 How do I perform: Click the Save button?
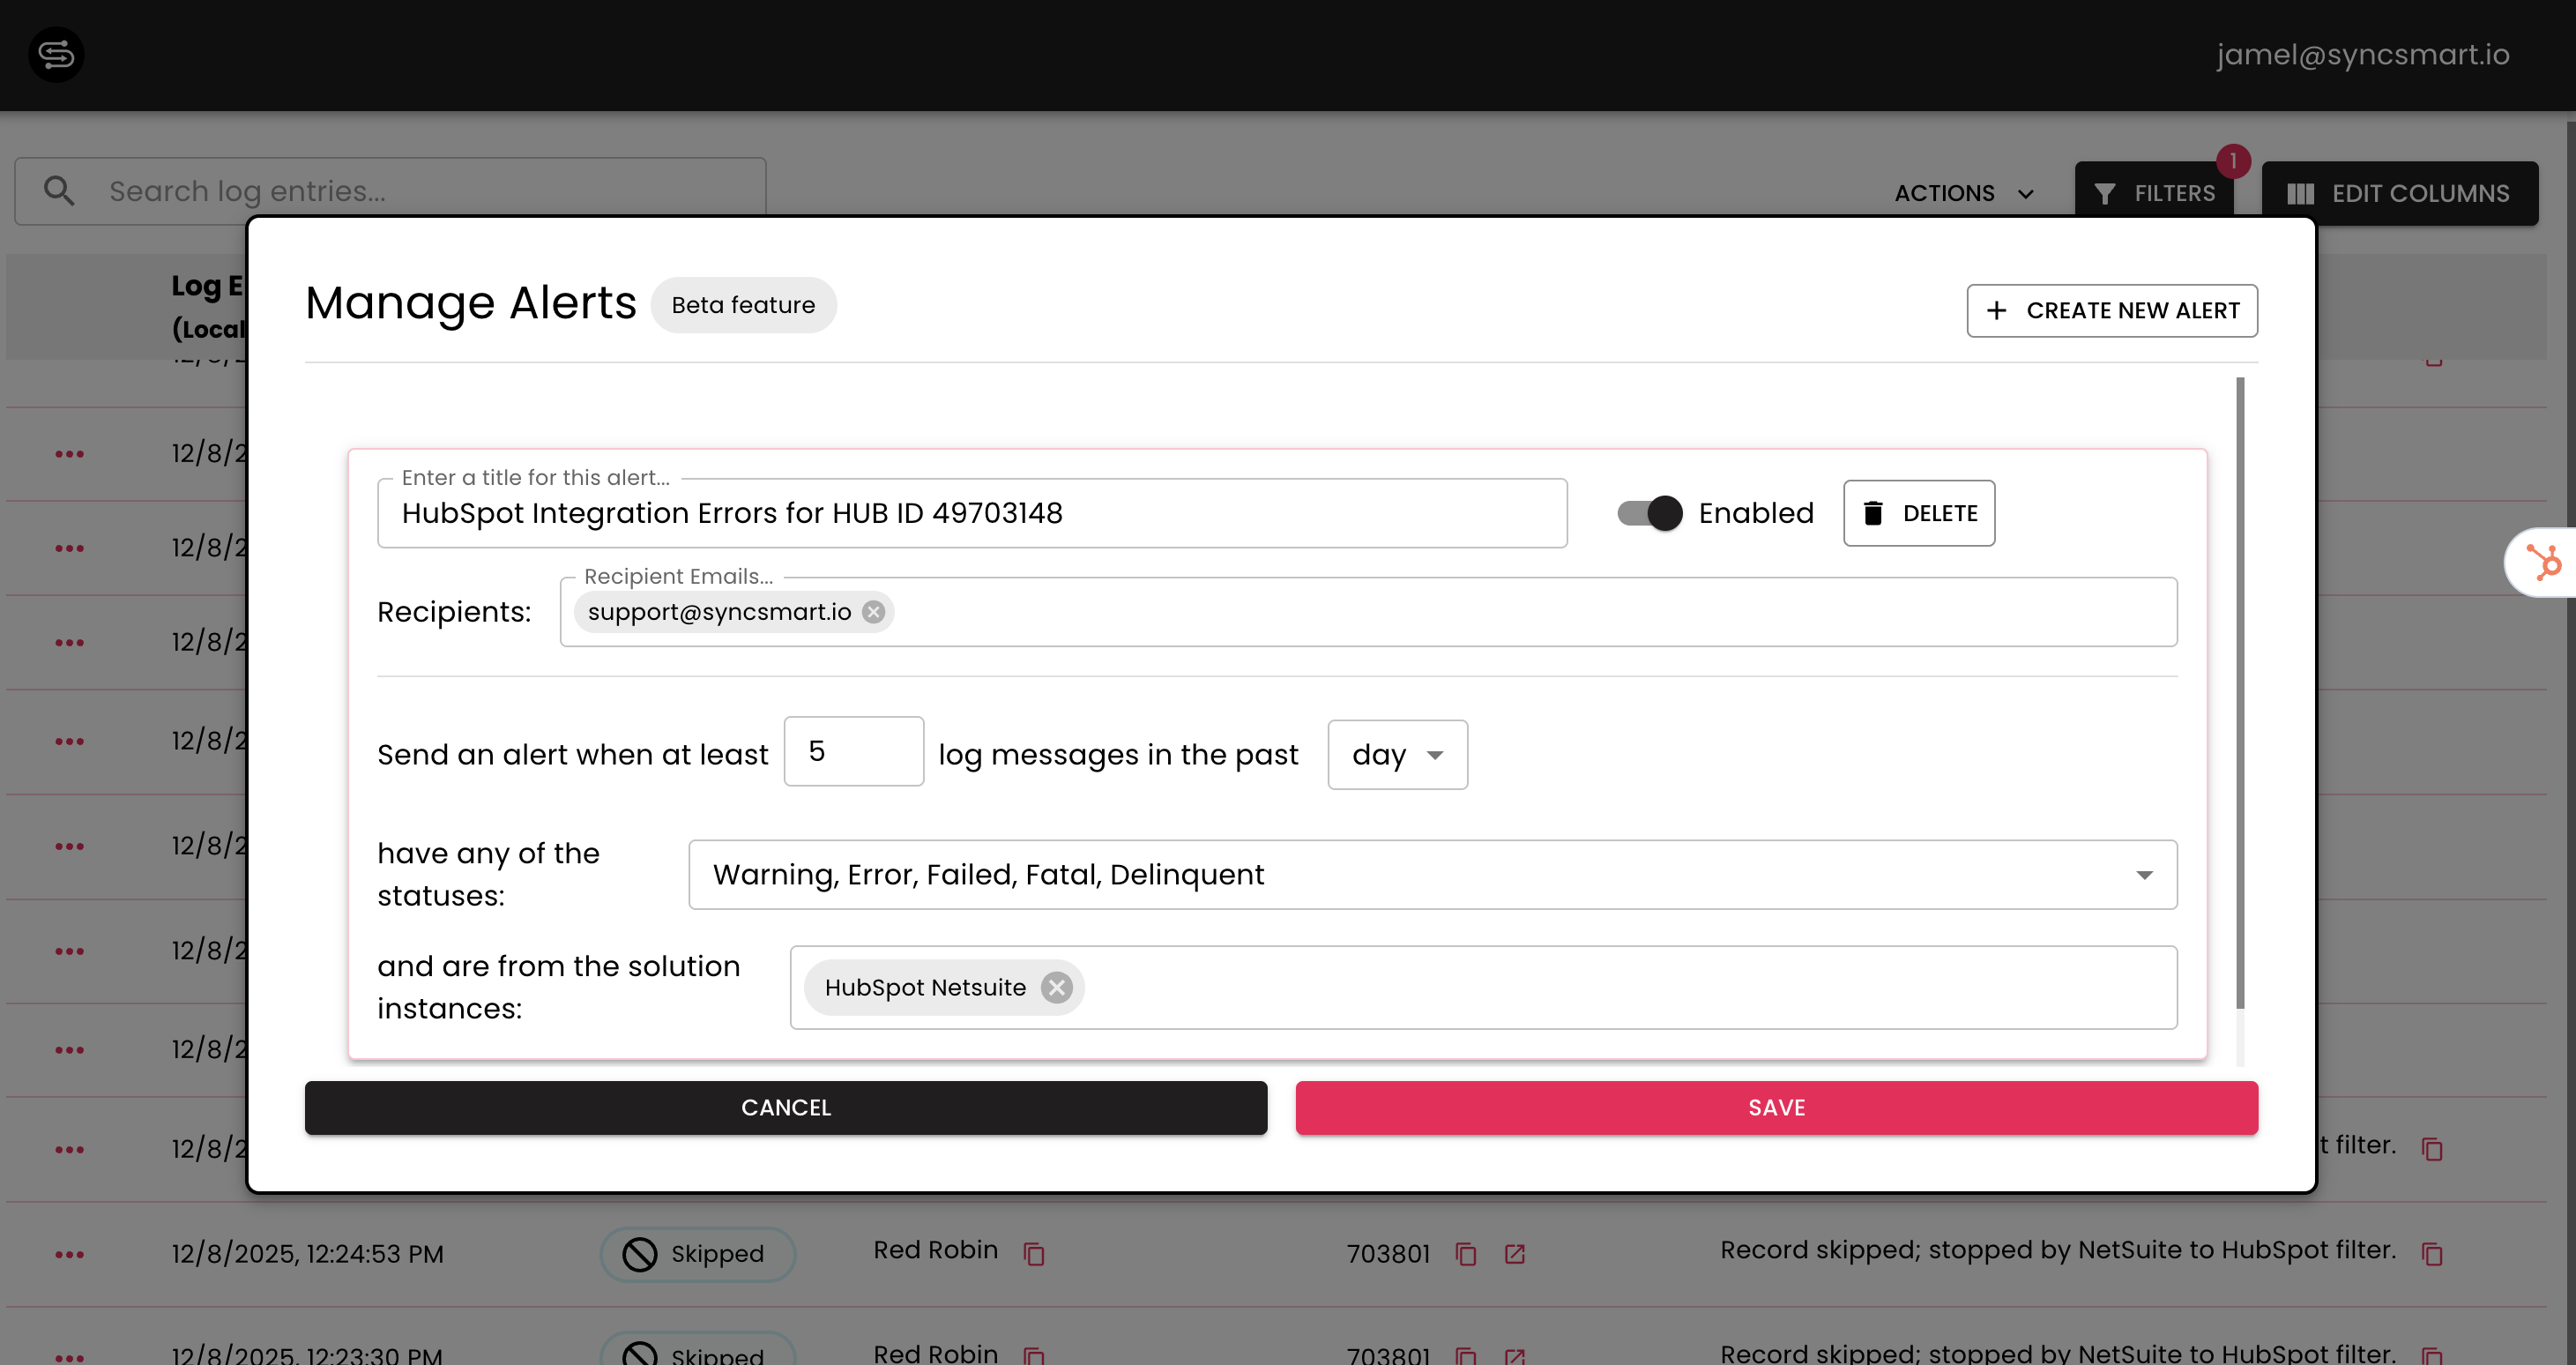point(1776,1107)
